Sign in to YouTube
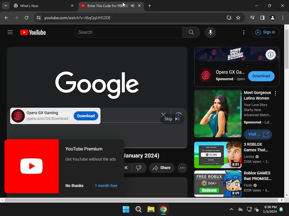Viewport: 289px width, 216px height. (x=265, y=32)
